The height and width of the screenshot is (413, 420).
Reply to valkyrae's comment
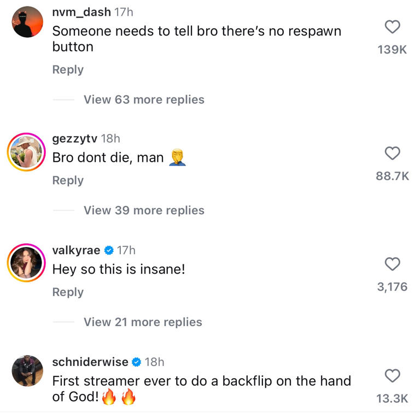68,292
